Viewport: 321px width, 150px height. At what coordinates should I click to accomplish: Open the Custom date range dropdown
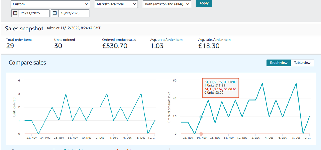click(50, 4)
